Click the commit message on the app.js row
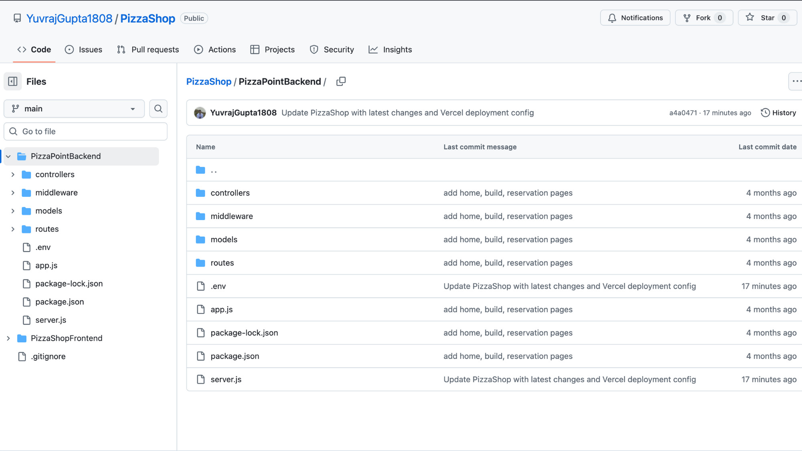Viewport: 802px width, 451px height. tap(508, 309)
